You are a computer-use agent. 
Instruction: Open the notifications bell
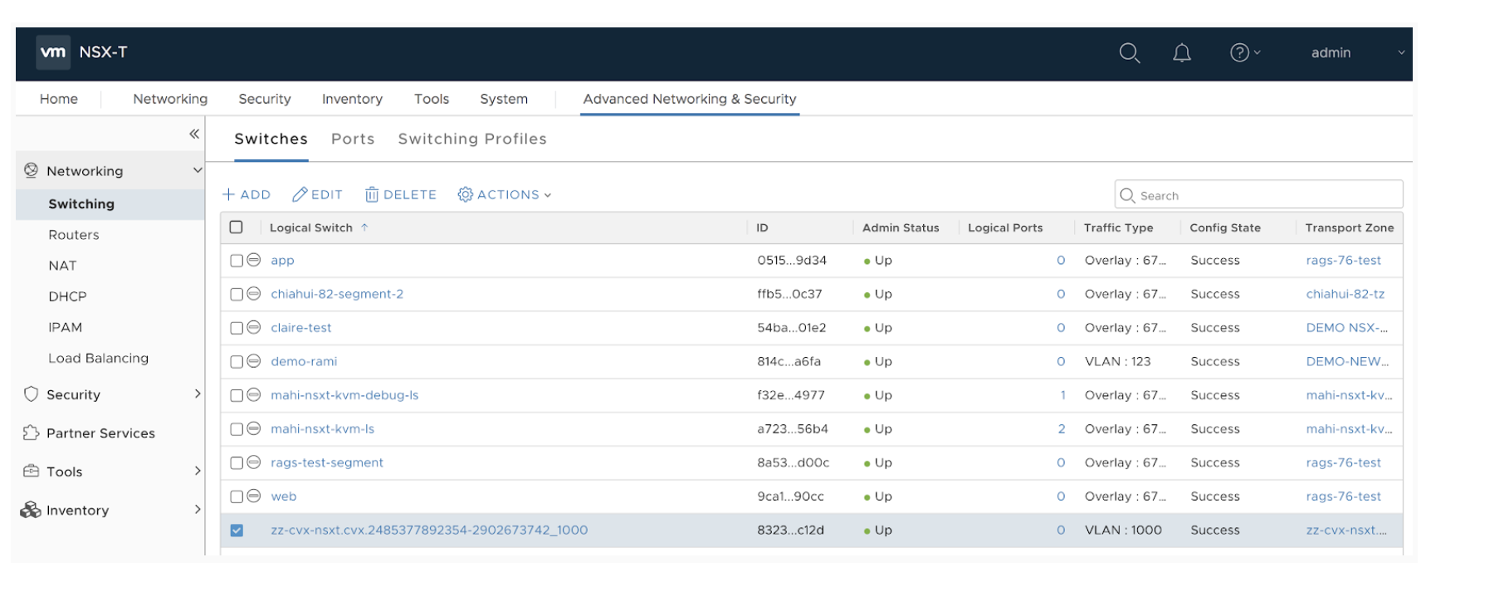point(1181,53)
